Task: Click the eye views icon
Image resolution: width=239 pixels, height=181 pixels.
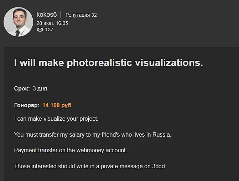Action: (40, 30)
